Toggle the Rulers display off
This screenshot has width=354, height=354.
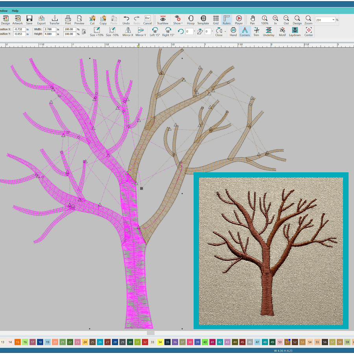click(227, 20)
